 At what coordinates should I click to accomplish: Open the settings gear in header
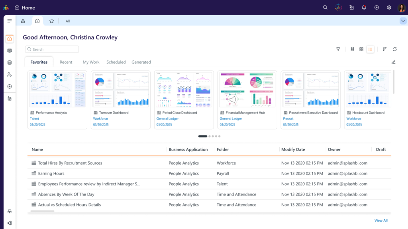[389, 8]
